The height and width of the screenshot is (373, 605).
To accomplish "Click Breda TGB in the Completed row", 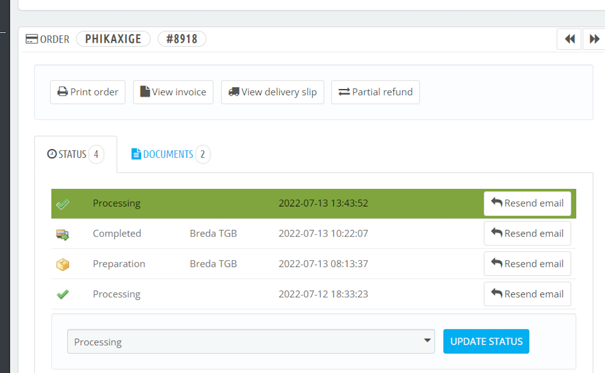I will pos(213,234).
